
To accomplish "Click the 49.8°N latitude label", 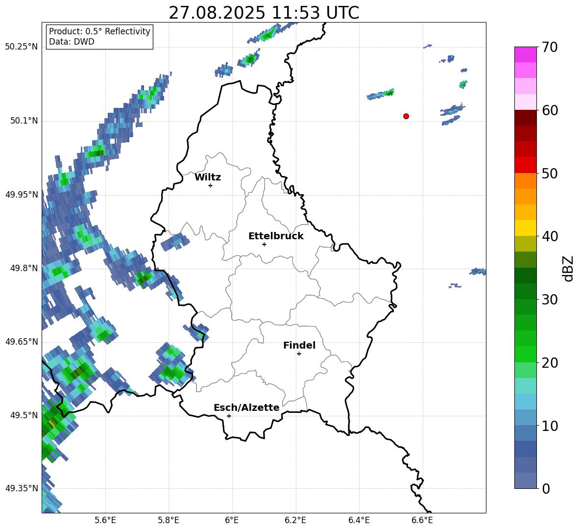I will [24, 268].
